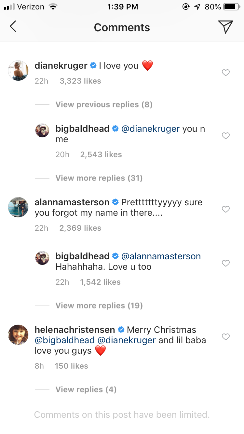Tap the blue verified badge beside helenachristensen
The image size is (244, 434).
click(121, 330)
